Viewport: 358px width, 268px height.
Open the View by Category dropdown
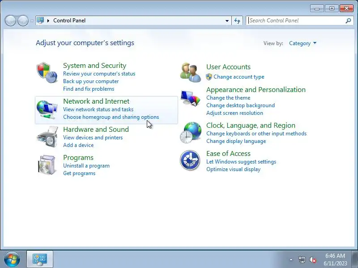[303, 43]
